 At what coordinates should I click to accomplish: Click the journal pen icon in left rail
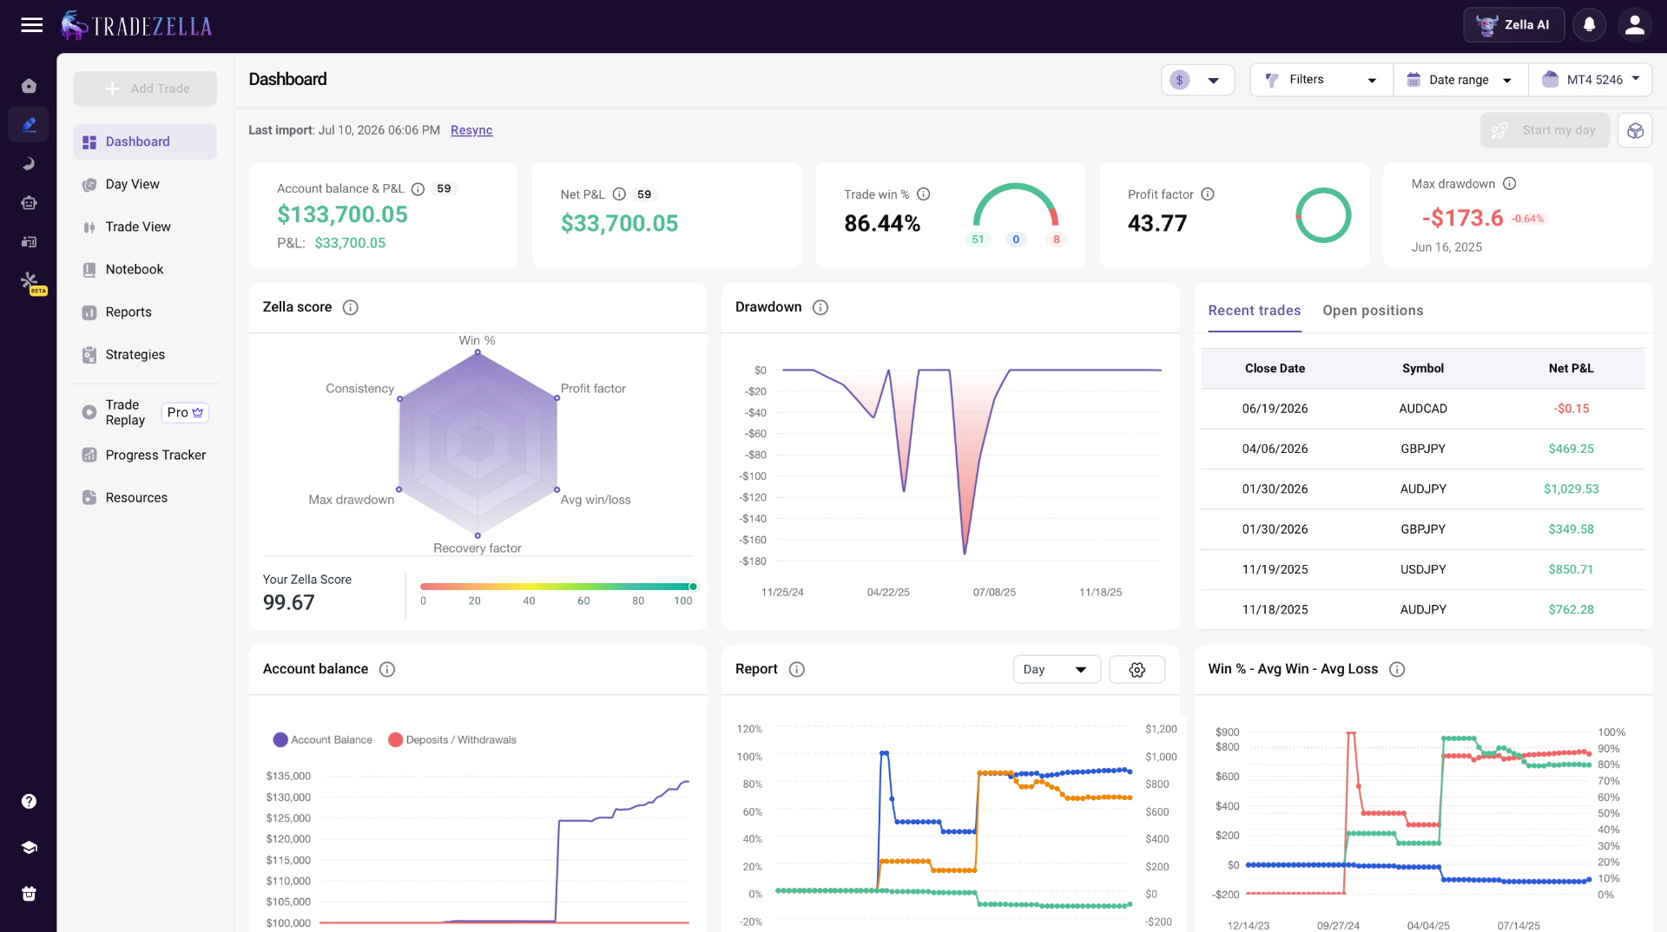pos(29,125)
